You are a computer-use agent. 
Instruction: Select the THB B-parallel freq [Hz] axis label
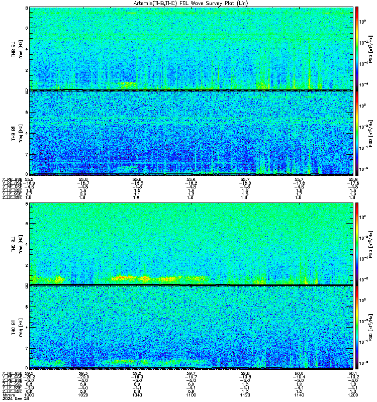[21, 134]
